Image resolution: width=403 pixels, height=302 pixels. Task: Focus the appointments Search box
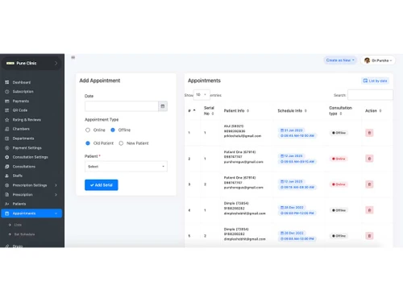(370, 95)
